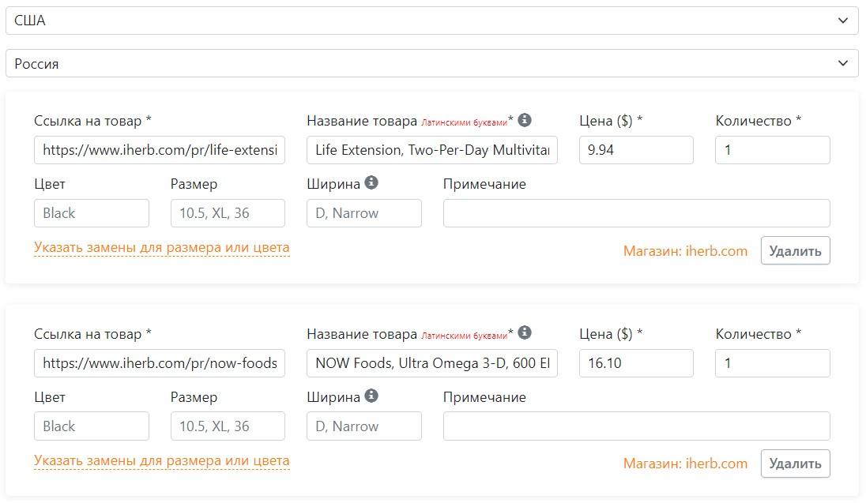
Task: Click info icon beside first product name label
Action: pyautogui.click(x=525, y=120)
